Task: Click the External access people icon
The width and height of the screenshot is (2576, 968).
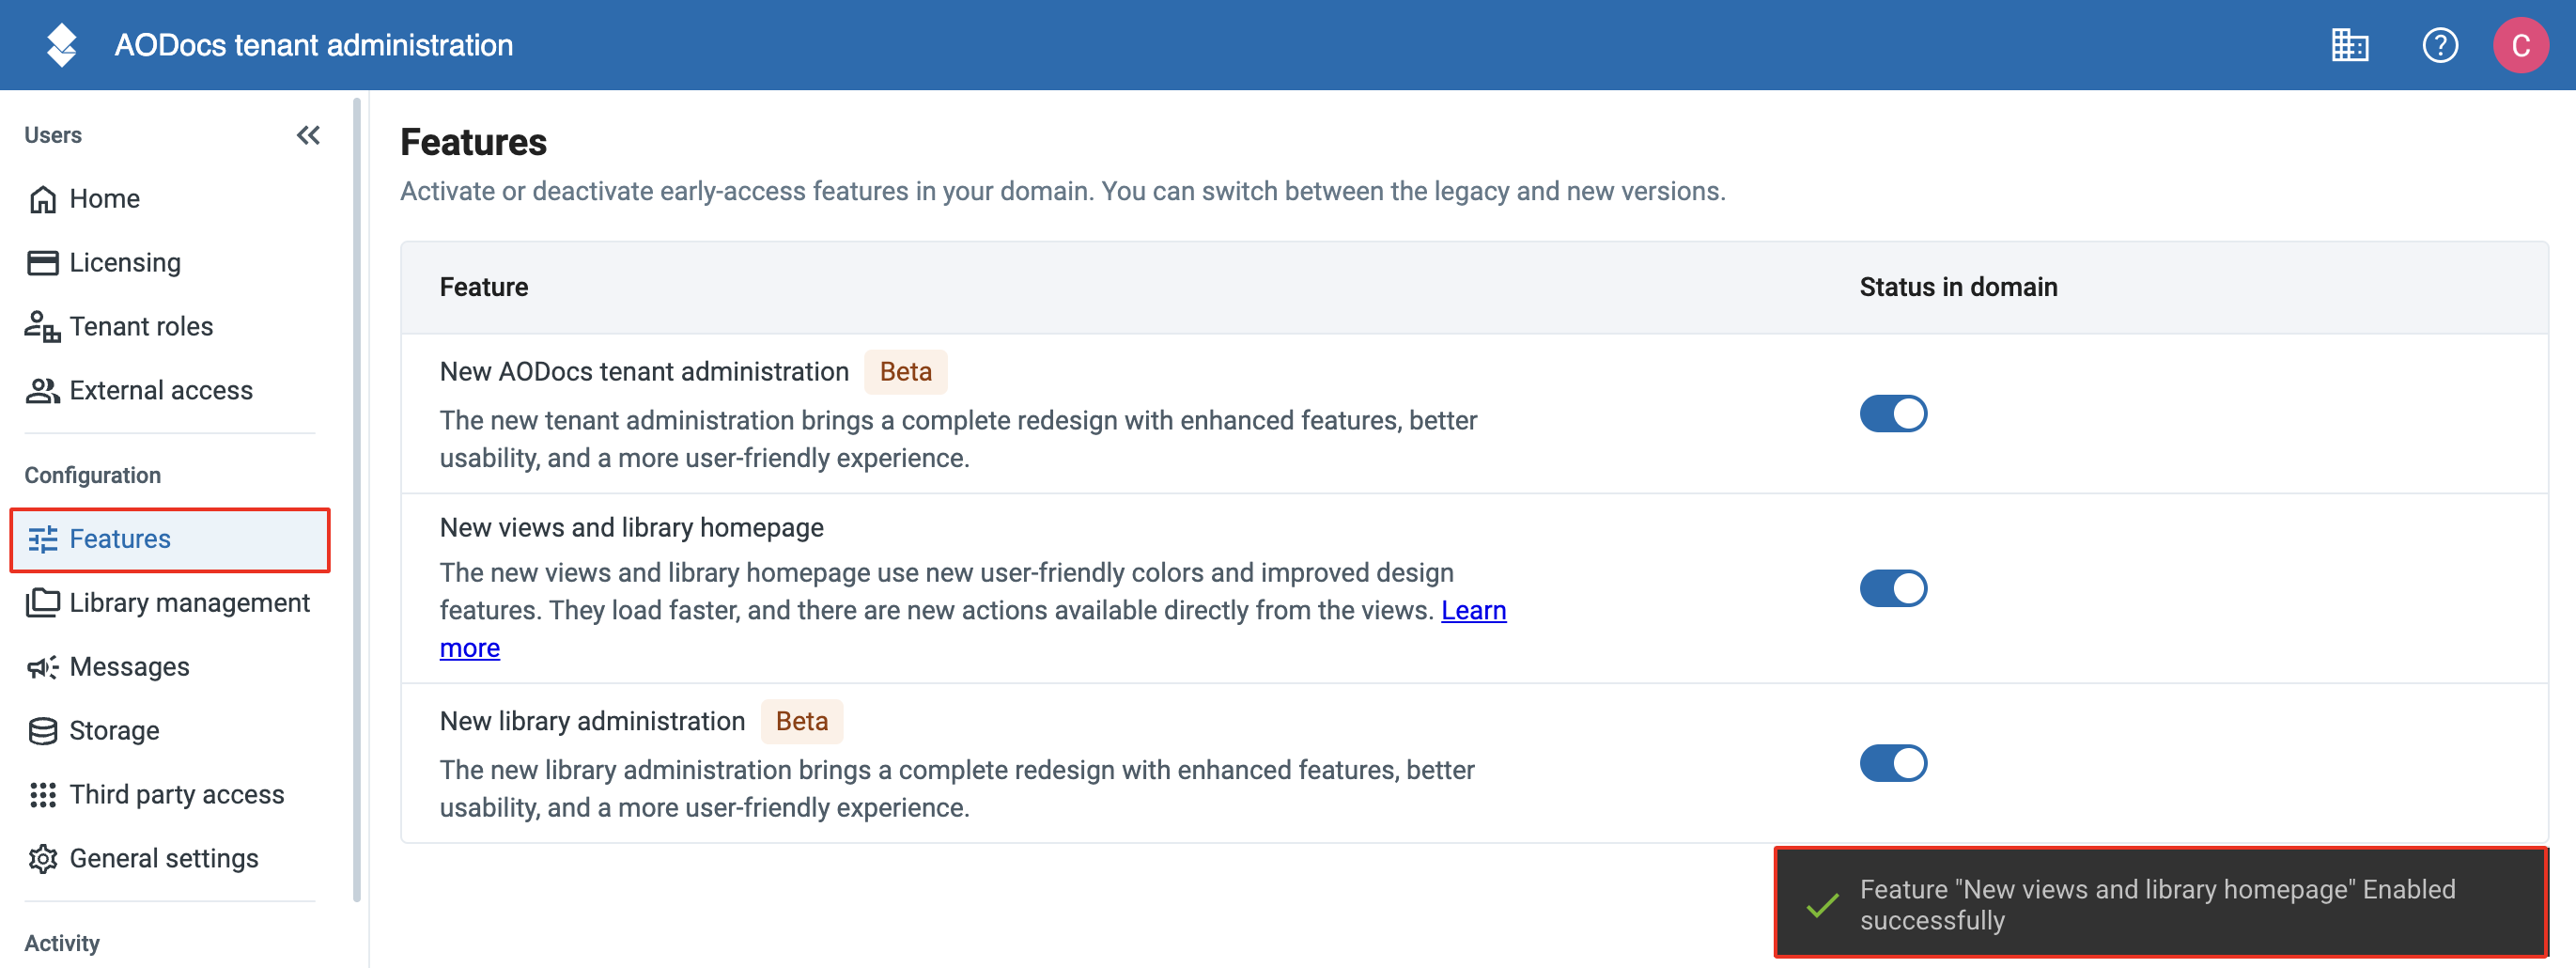Action: pyautogui.click(x=43, y=391)
